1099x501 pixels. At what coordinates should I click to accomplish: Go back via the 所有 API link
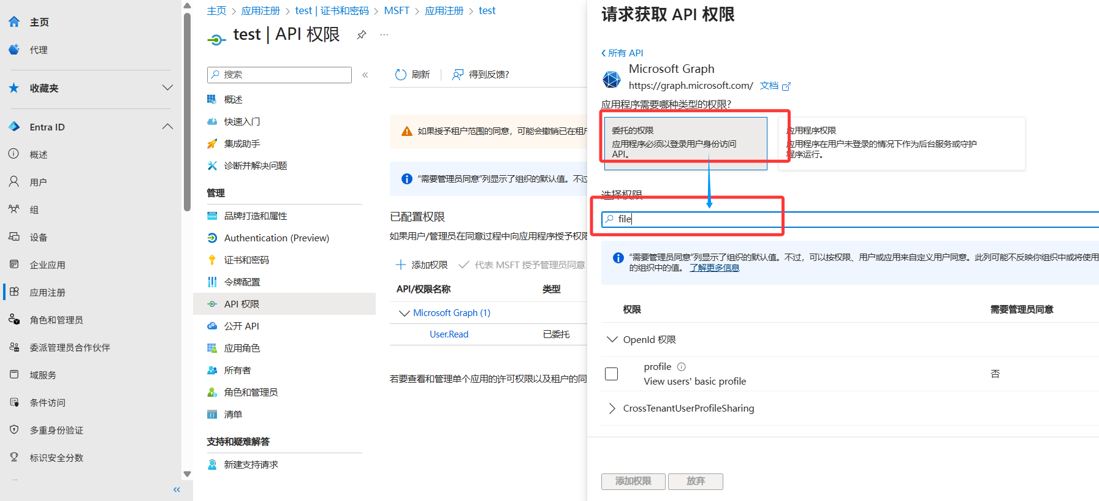(x=623, y=53)
